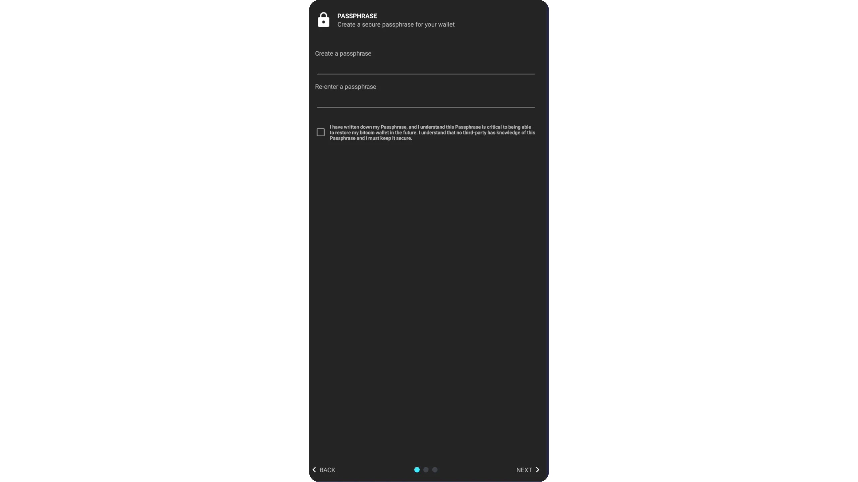Click the PASSPHRASE heading text
The image size is (858, 482).
coord(357,16)
